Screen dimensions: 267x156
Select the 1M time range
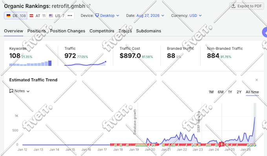[211, 92]
